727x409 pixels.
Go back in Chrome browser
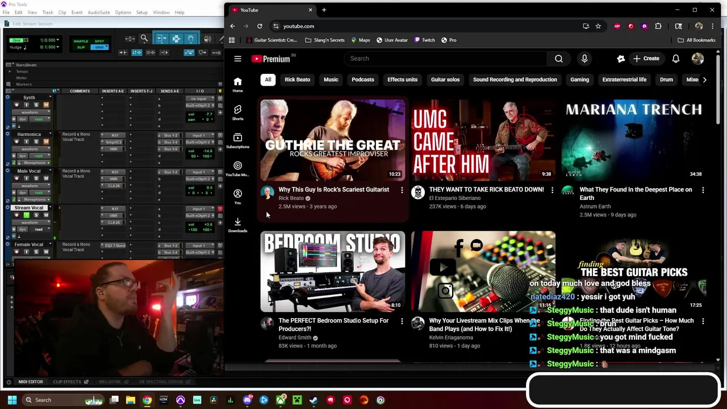click(x=232, y=26)
